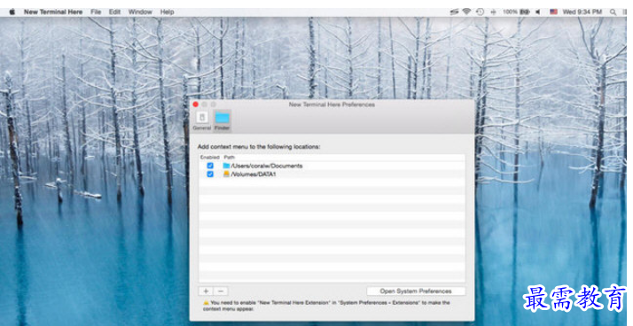
Task: Click the battery status icon
Action: point(525,12)
